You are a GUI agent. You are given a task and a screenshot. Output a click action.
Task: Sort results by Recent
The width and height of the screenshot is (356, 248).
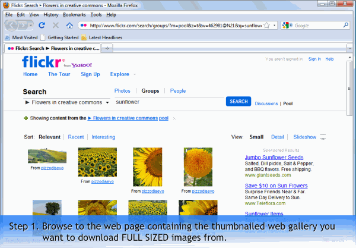point(76,137)
